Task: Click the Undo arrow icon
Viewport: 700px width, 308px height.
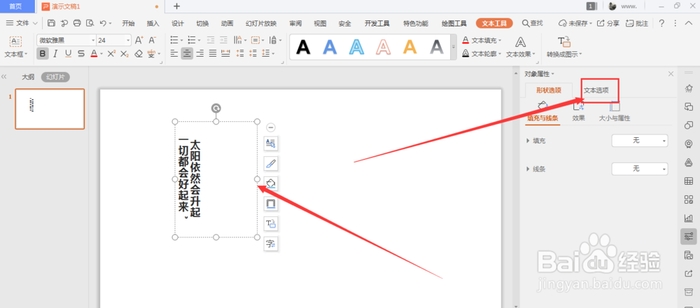Action: (x=103, y=23)
